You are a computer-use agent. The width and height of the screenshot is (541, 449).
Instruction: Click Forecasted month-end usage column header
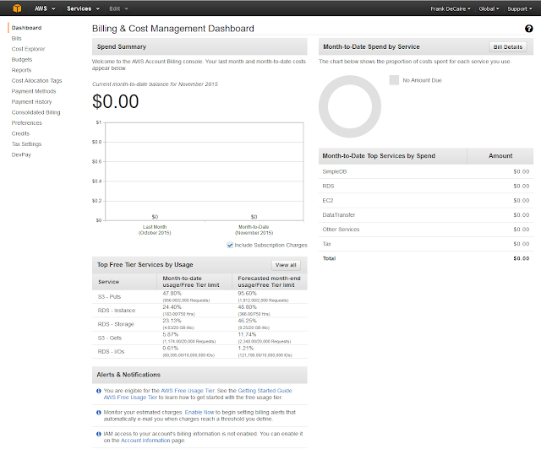coord(270,282)
